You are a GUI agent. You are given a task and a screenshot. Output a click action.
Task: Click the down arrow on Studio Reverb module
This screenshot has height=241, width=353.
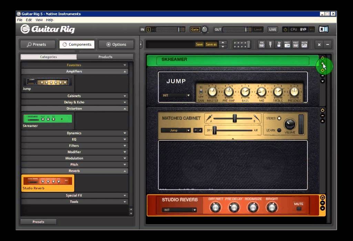coord(322,208)
